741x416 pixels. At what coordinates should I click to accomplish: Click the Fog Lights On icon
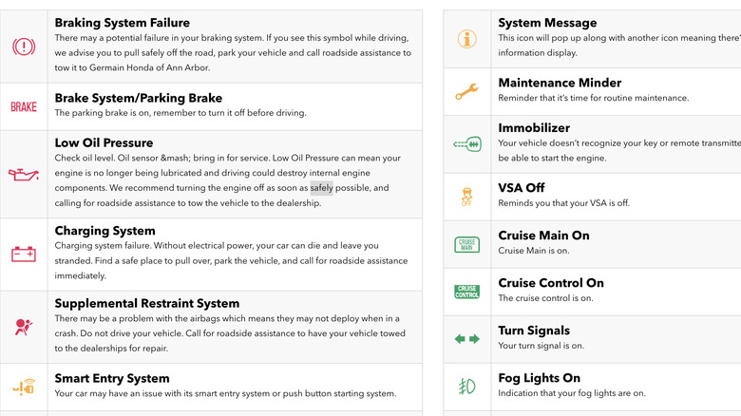click(467, 387)
